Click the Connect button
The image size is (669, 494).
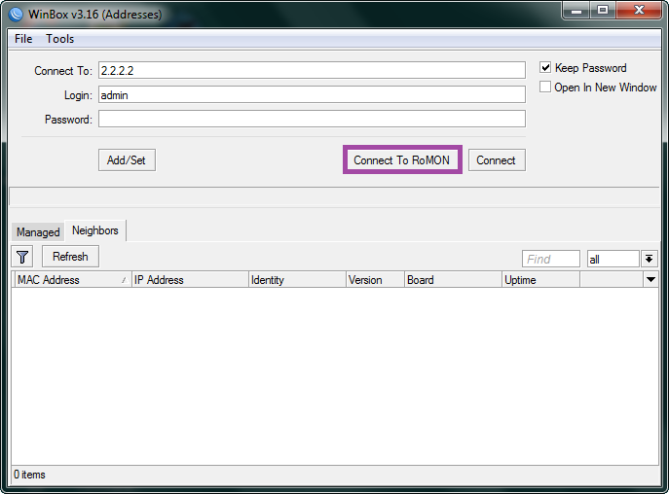pyautogui.click(x=497, y=159)
